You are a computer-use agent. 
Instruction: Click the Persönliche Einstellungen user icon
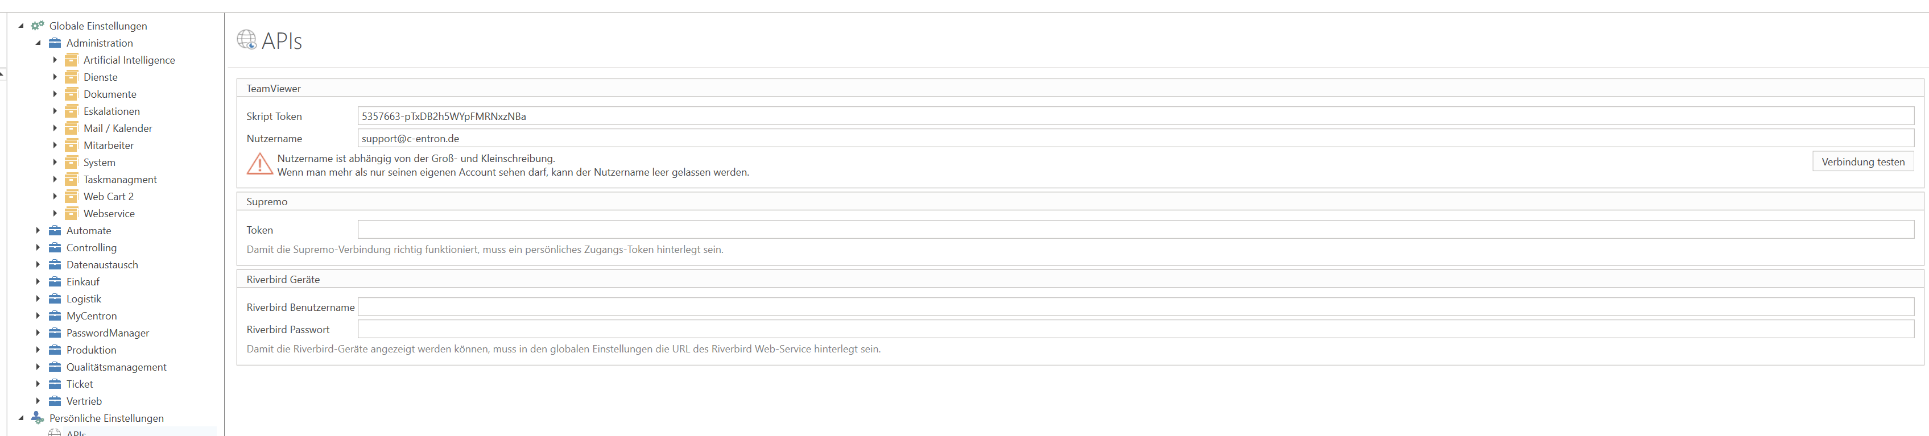tap(38, 418)
